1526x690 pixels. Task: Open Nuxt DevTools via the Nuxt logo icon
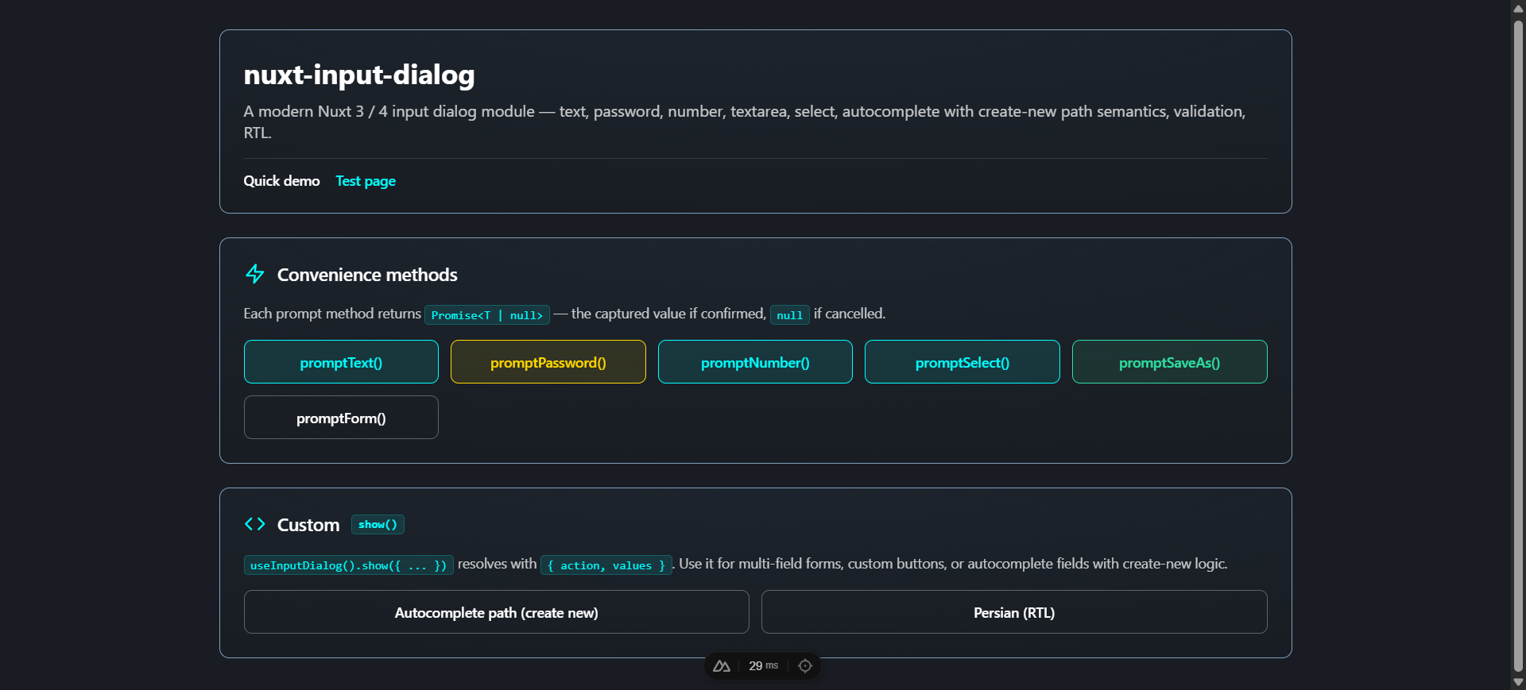(x=722, y=666)
